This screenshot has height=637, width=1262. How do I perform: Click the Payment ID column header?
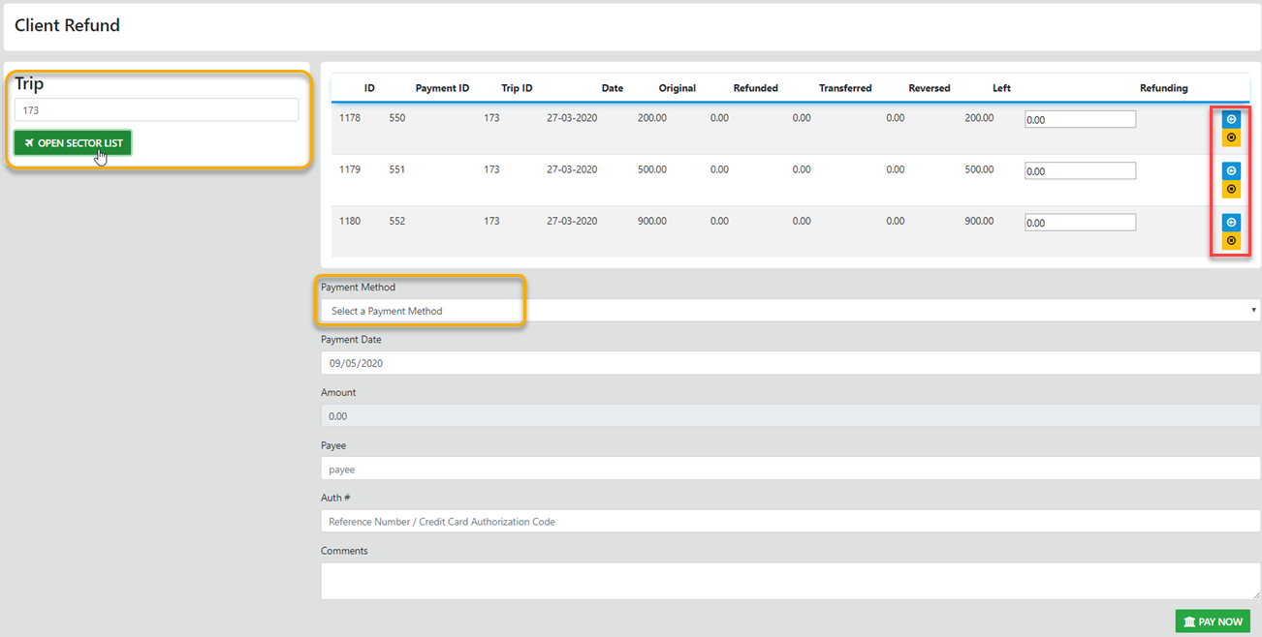(442, 88)
